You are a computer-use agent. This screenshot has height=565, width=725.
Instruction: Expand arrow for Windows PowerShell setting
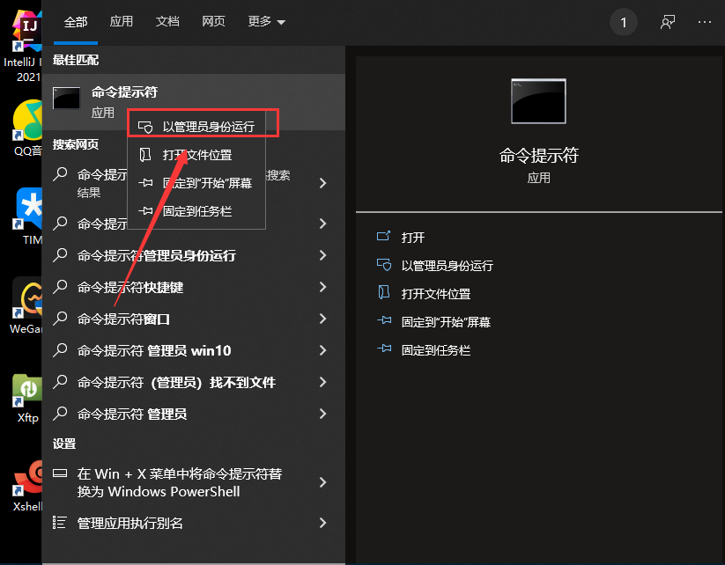(x=322, y=482)
